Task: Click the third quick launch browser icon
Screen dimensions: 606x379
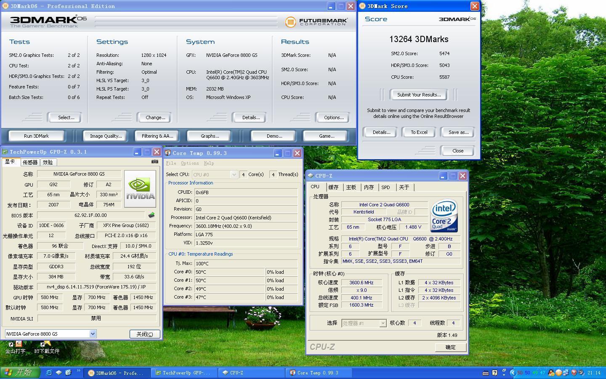Action: point(68,373)
